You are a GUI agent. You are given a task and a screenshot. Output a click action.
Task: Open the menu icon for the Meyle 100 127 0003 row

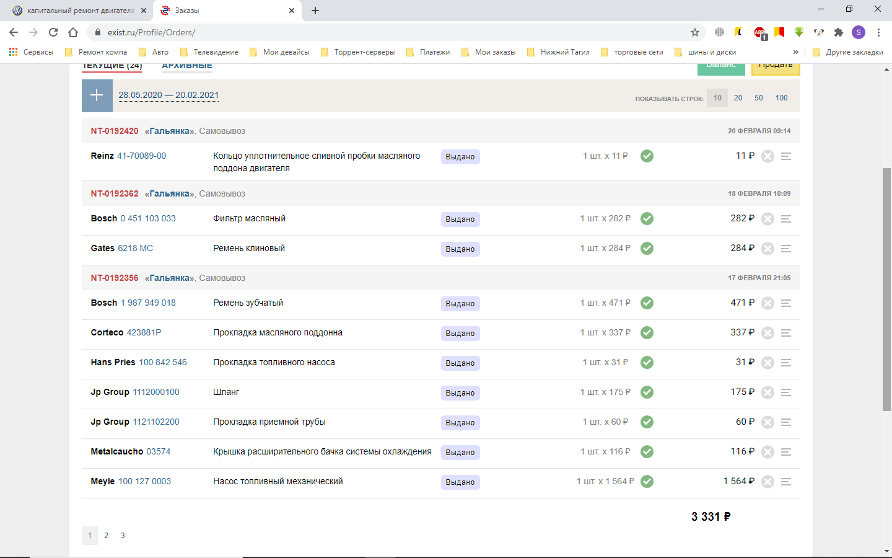(786, 482)
